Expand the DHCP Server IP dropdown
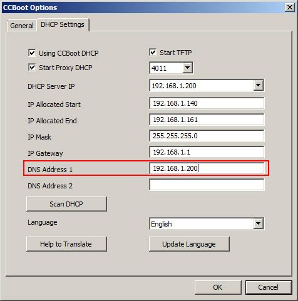 [x=258, y=85]
